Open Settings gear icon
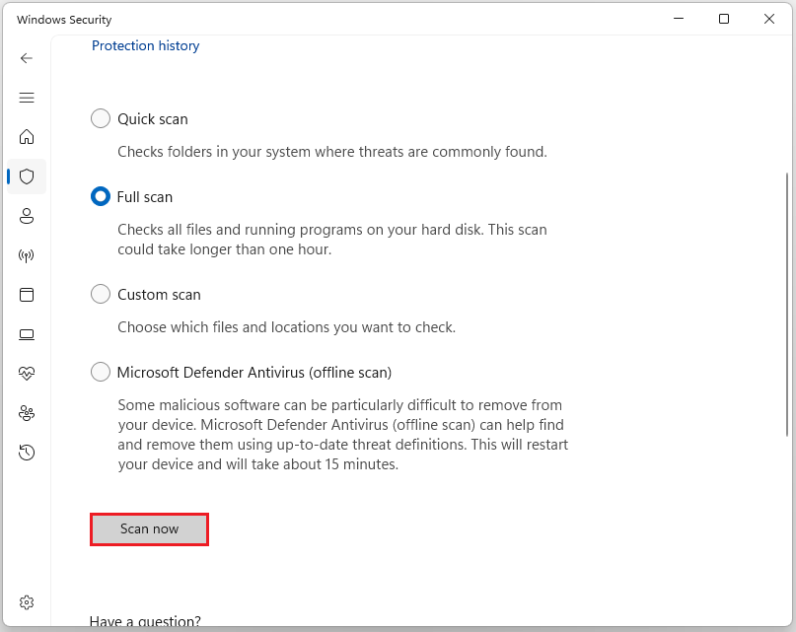 pos(27,602)
